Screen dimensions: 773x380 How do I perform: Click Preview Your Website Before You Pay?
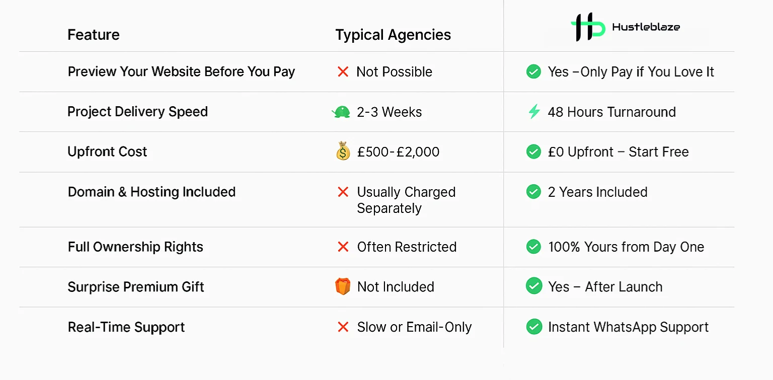(x=181, y=71)
